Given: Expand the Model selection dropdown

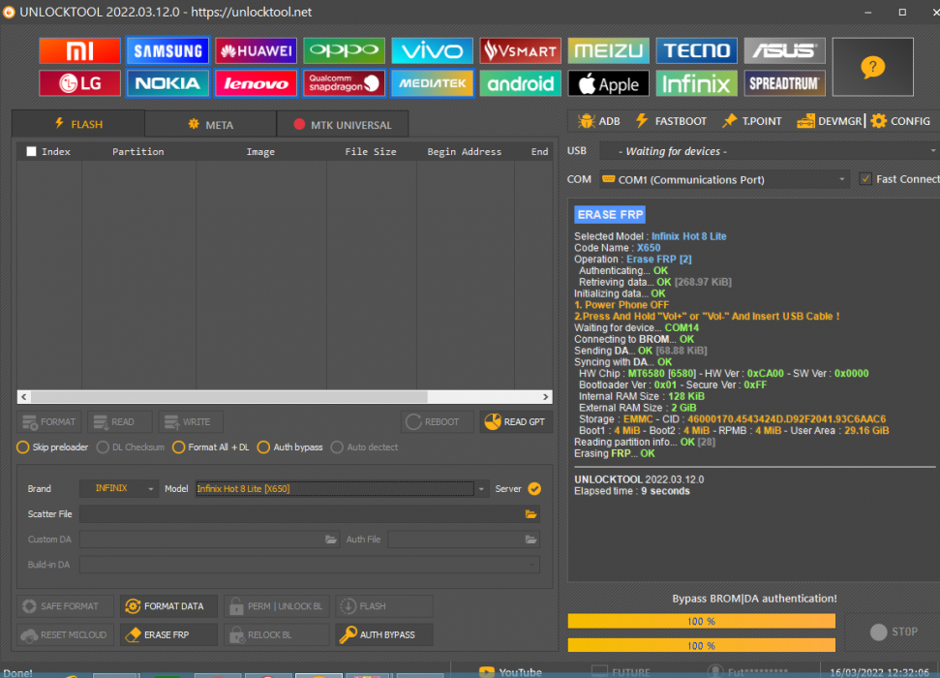Looking at the screenshot, I should [481, 489].
